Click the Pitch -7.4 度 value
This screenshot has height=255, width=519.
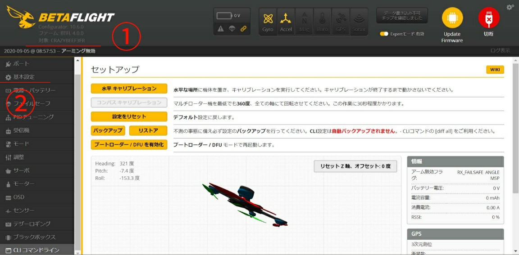(x=127, y=171)
